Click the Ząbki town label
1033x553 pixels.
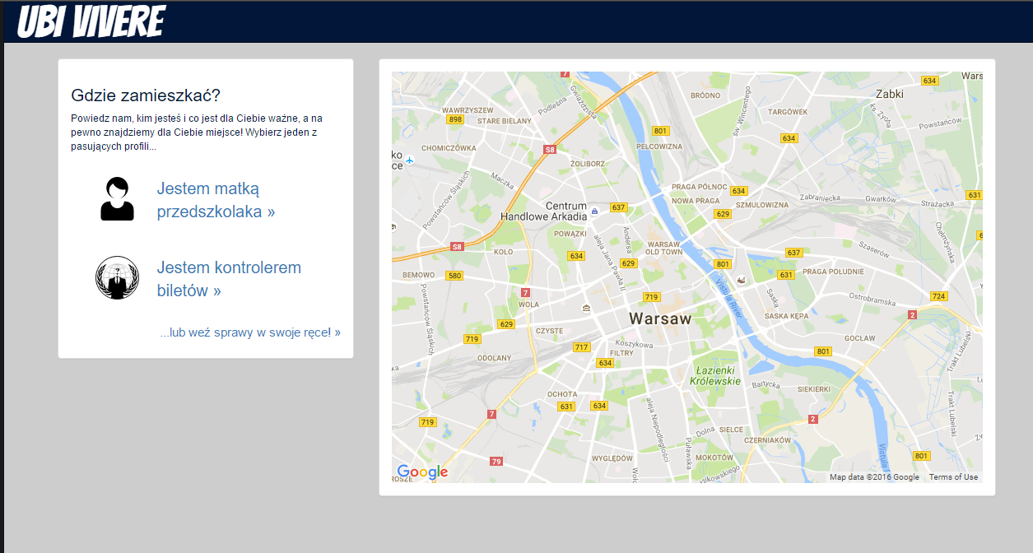890,94
